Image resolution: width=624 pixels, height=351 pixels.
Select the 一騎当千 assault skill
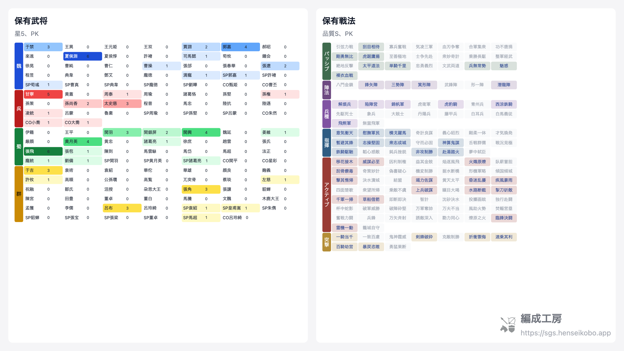(344, 237)
